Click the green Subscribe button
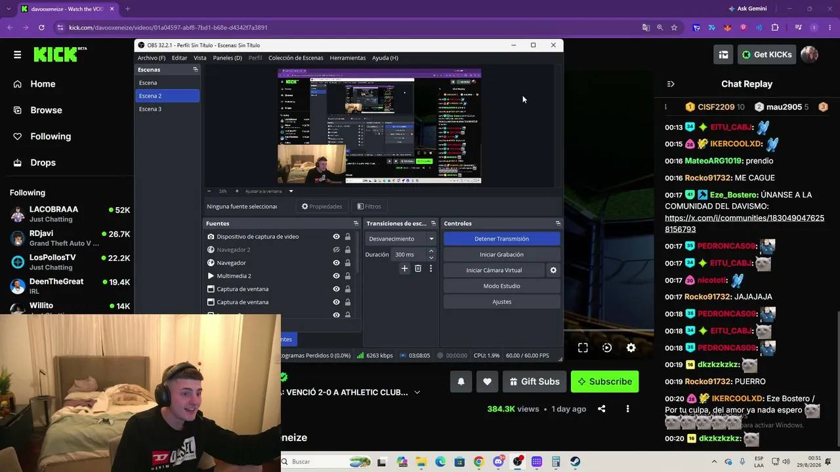 (604, 382)
